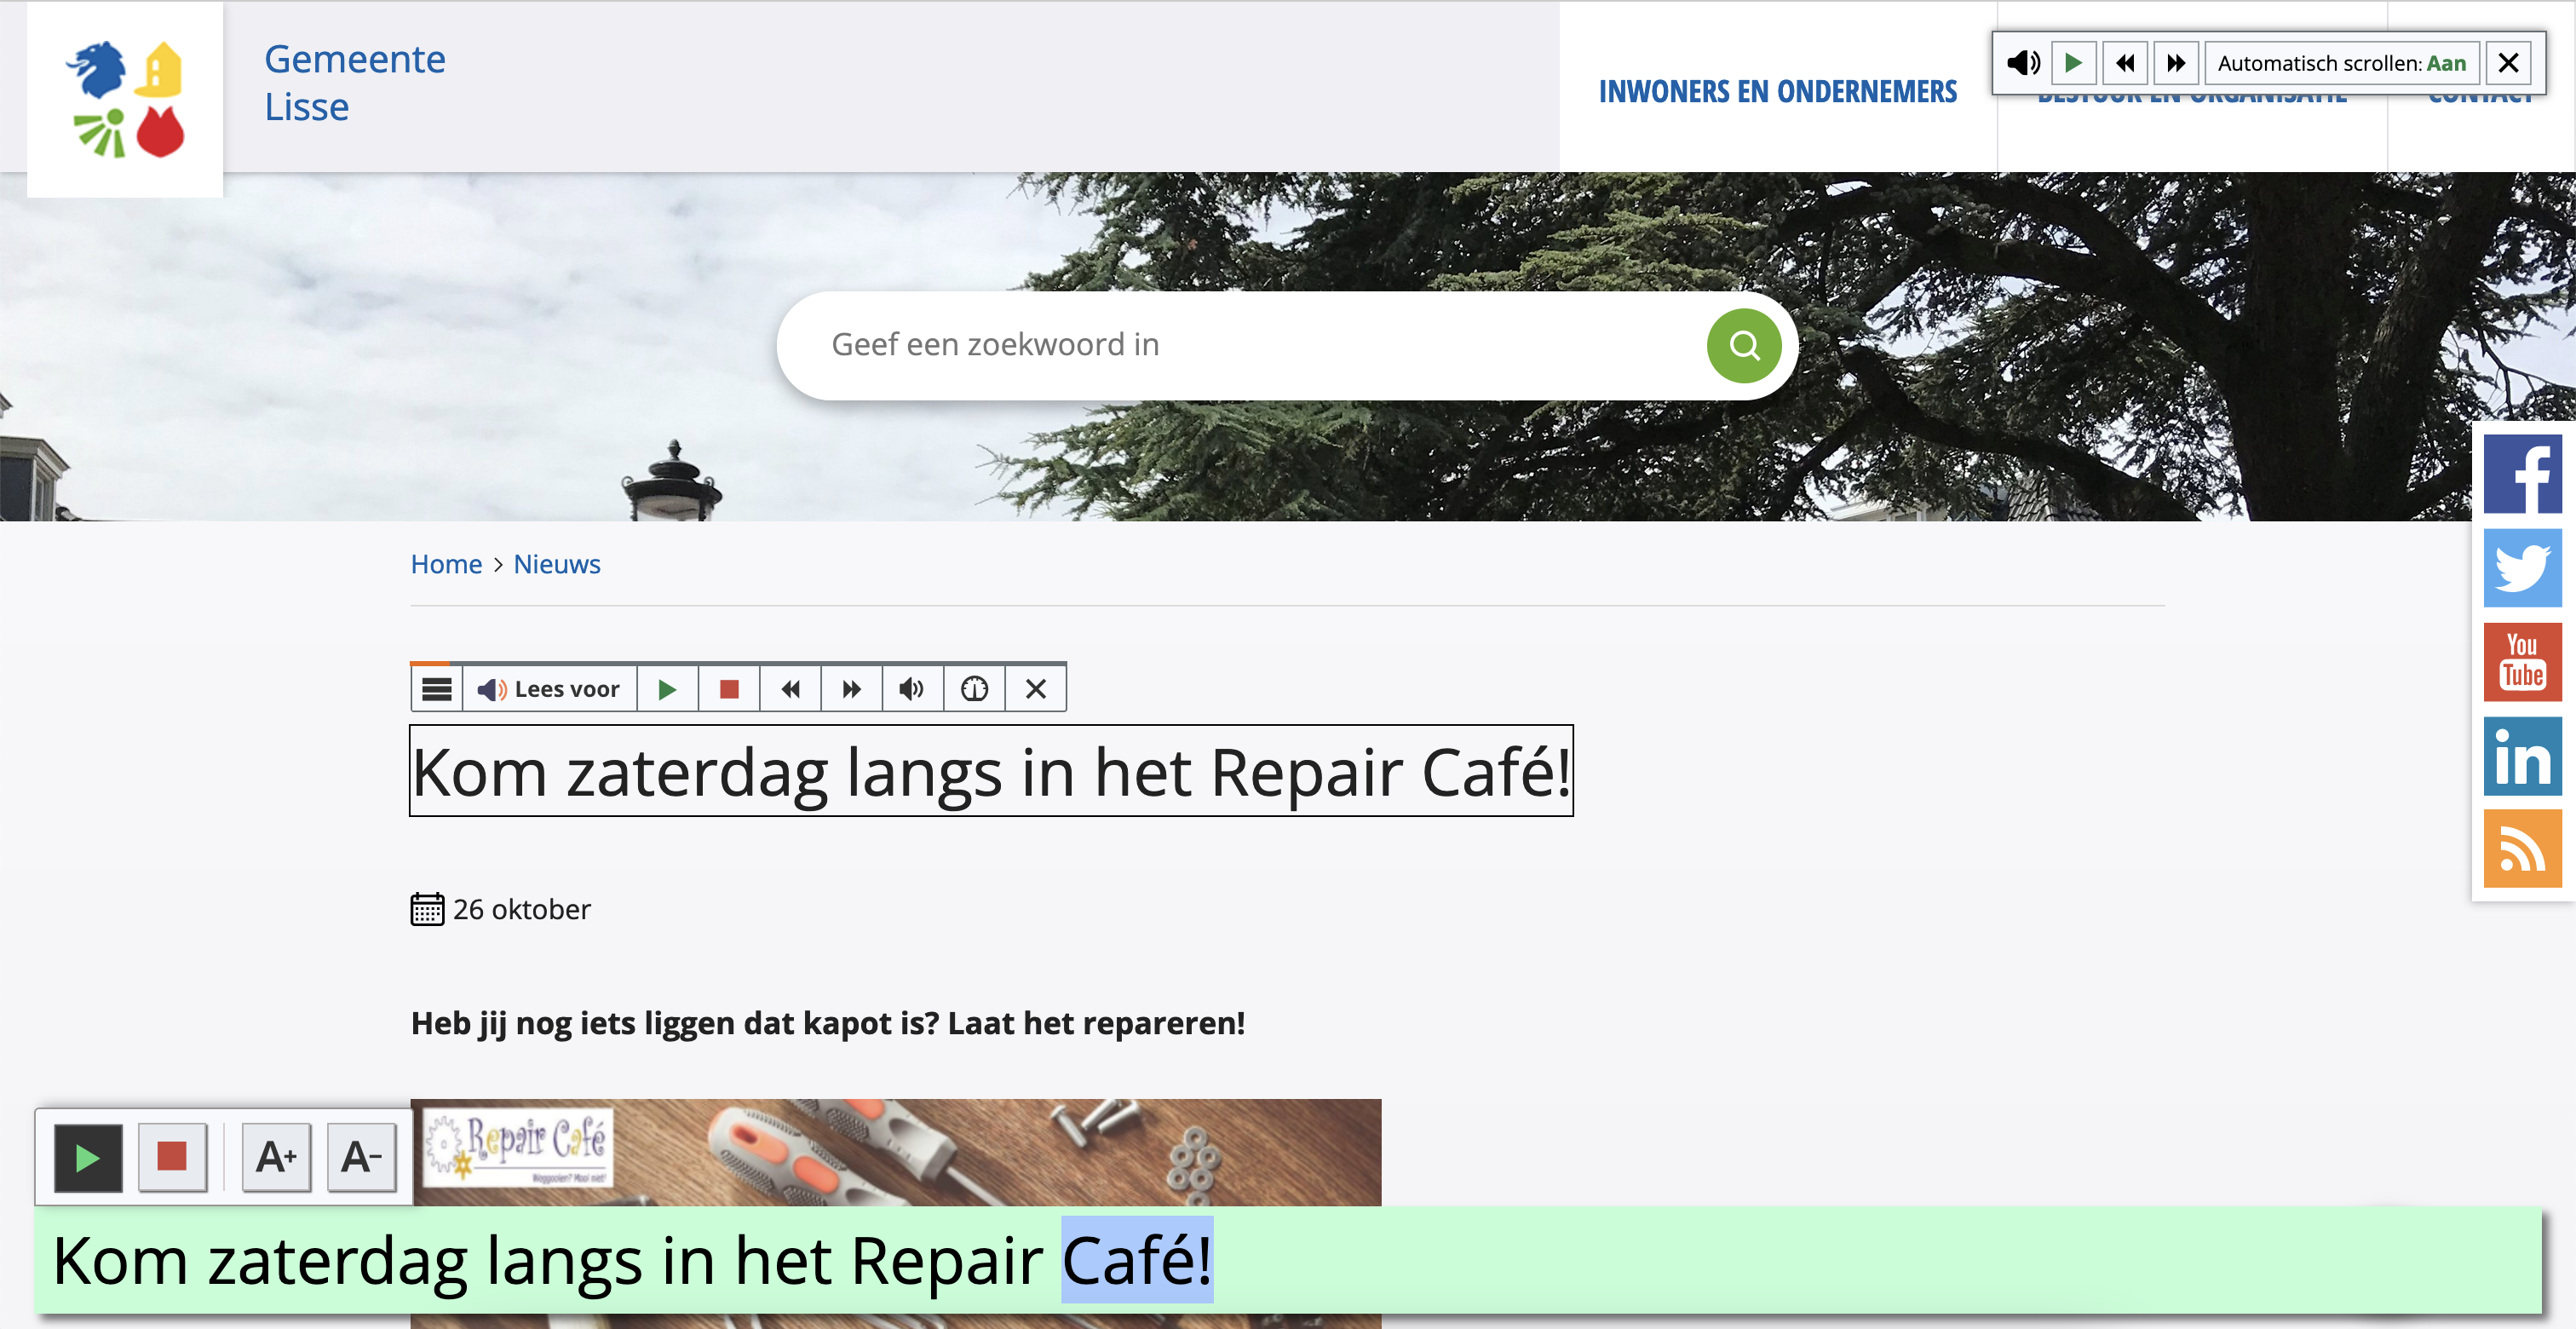Viewport: 2576px width, 1329px height.
Task: Click the speaker icon in top floating reader bar
Action: pos(2023,63)
